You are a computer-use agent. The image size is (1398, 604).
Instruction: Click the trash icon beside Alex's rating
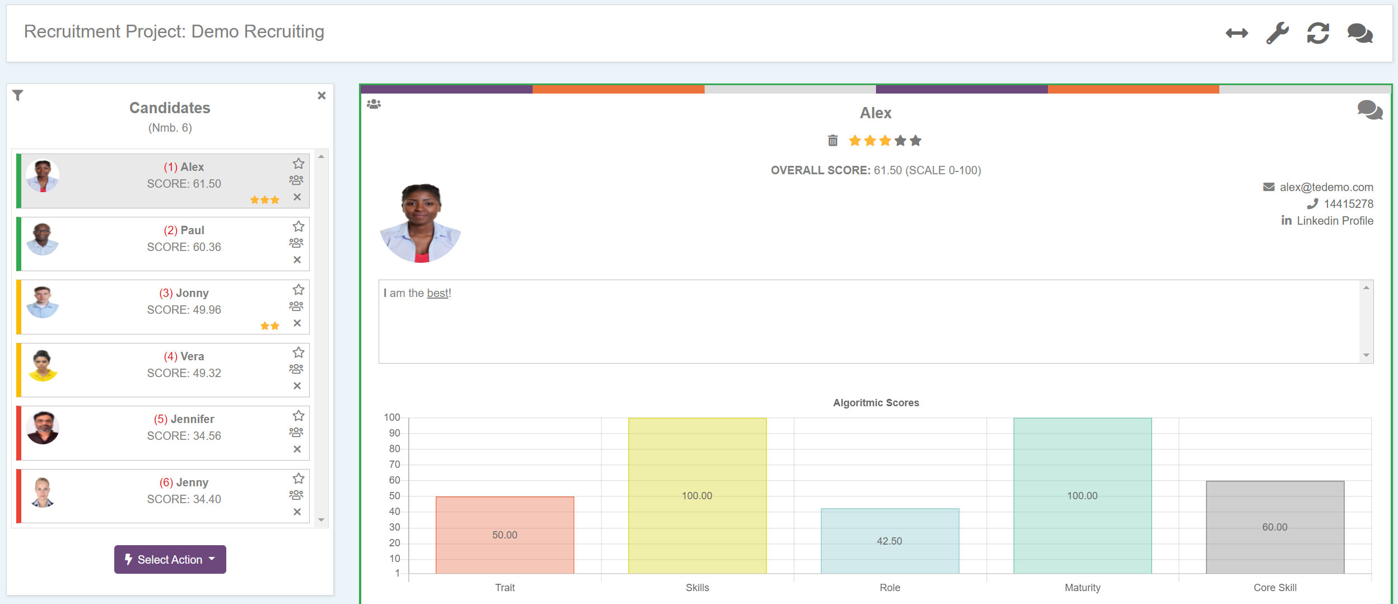833,141
